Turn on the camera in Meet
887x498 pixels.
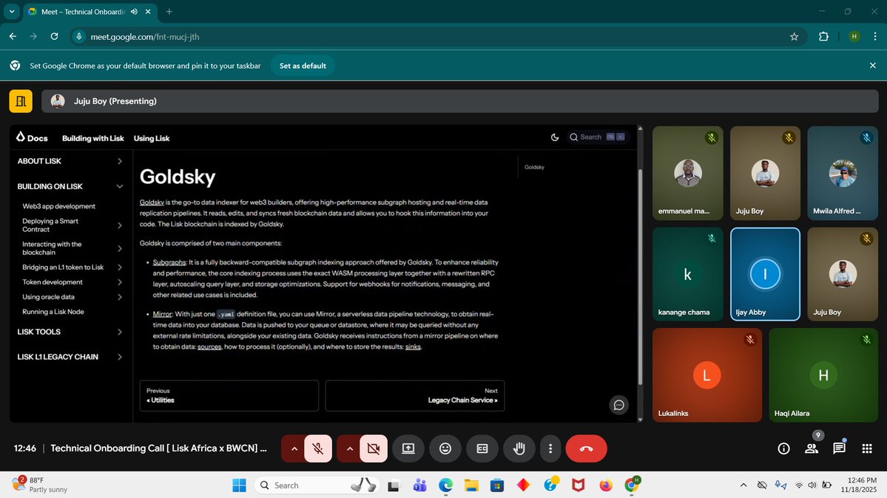374,448
